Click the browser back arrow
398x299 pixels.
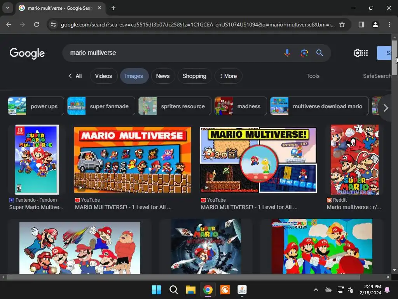pos(9,25)
